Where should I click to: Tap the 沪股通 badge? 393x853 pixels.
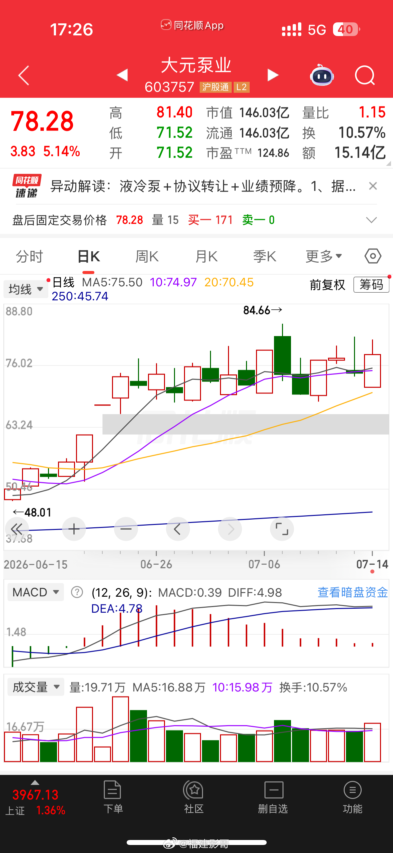pyautogui.click(x=215, y=87)
